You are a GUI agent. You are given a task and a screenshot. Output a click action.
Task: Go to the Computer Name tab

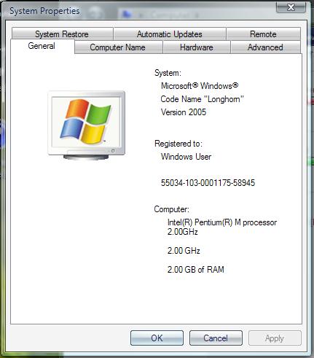(x=118, y=47)
